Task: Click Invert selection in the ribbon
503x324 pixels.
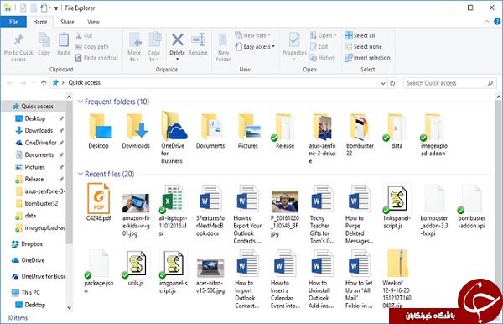Action: pyautogui.click(x=368, y=58)
